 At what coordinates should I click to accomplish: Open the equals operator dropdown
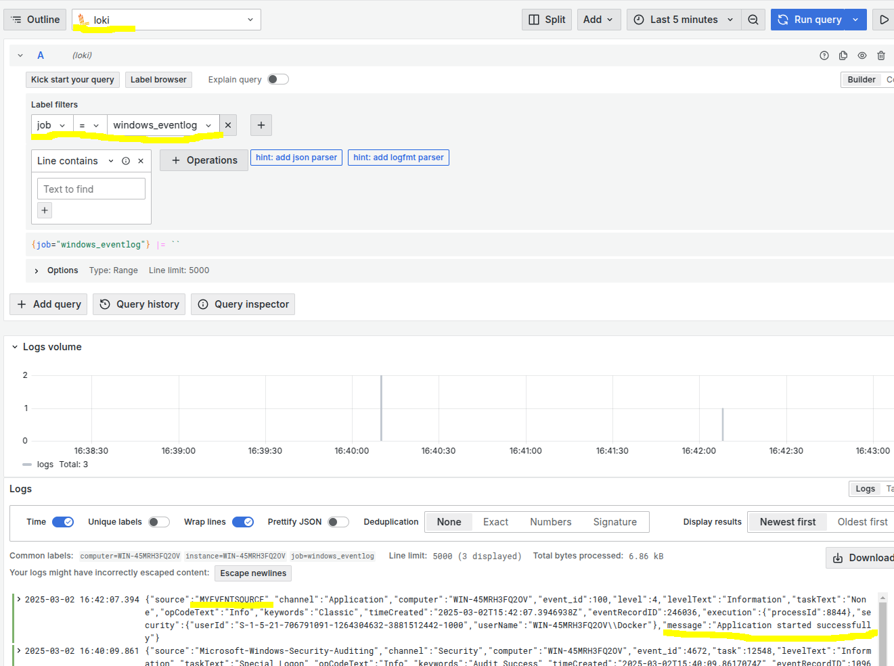coord(90,125)
